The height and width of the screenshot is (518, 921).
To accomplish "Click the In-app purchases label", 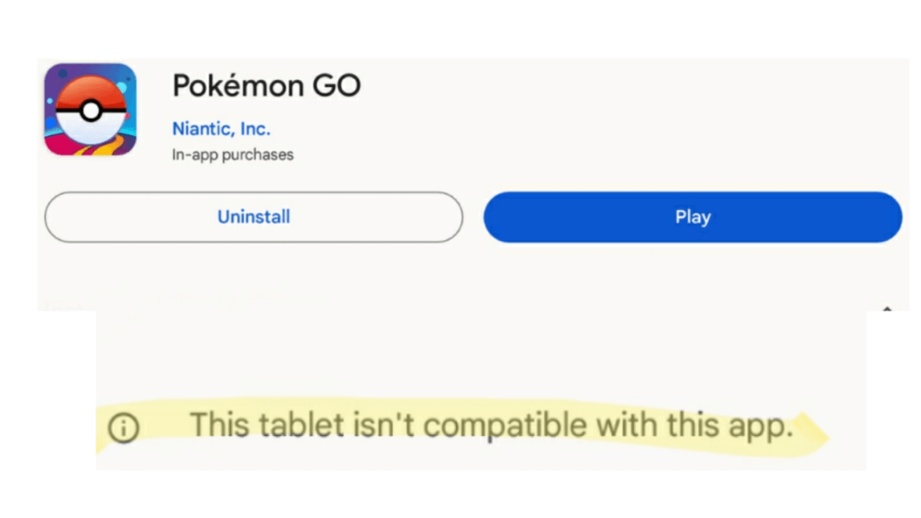I will click(233, 155).
